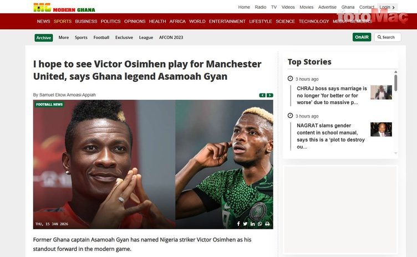The width and height of the screenshot is (417, 257).
Task: Click the Top Stories scrollbar
Action: point(396,83)
